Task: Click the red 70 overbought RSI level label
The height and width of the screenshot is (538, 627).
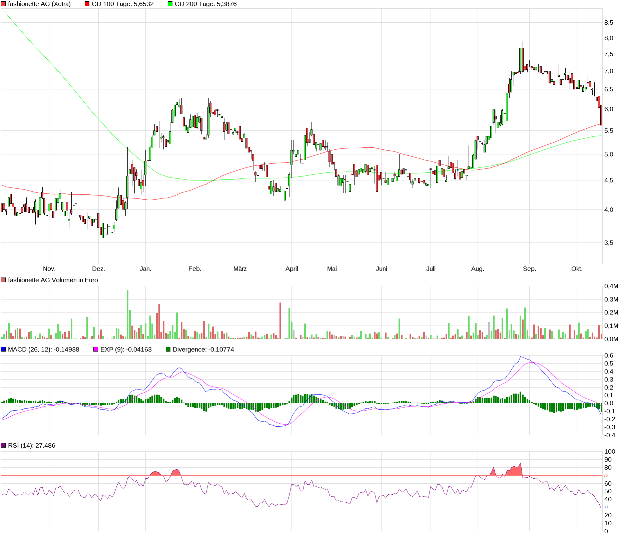Action: [606, 475]
